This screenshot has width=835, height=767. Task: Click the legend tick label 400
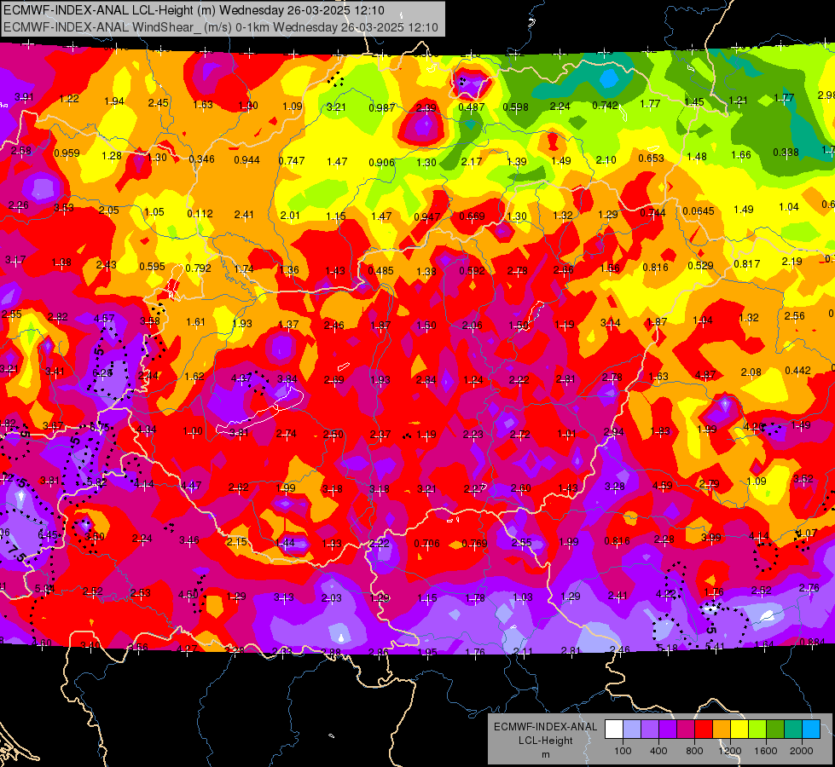tap(658, 751)
